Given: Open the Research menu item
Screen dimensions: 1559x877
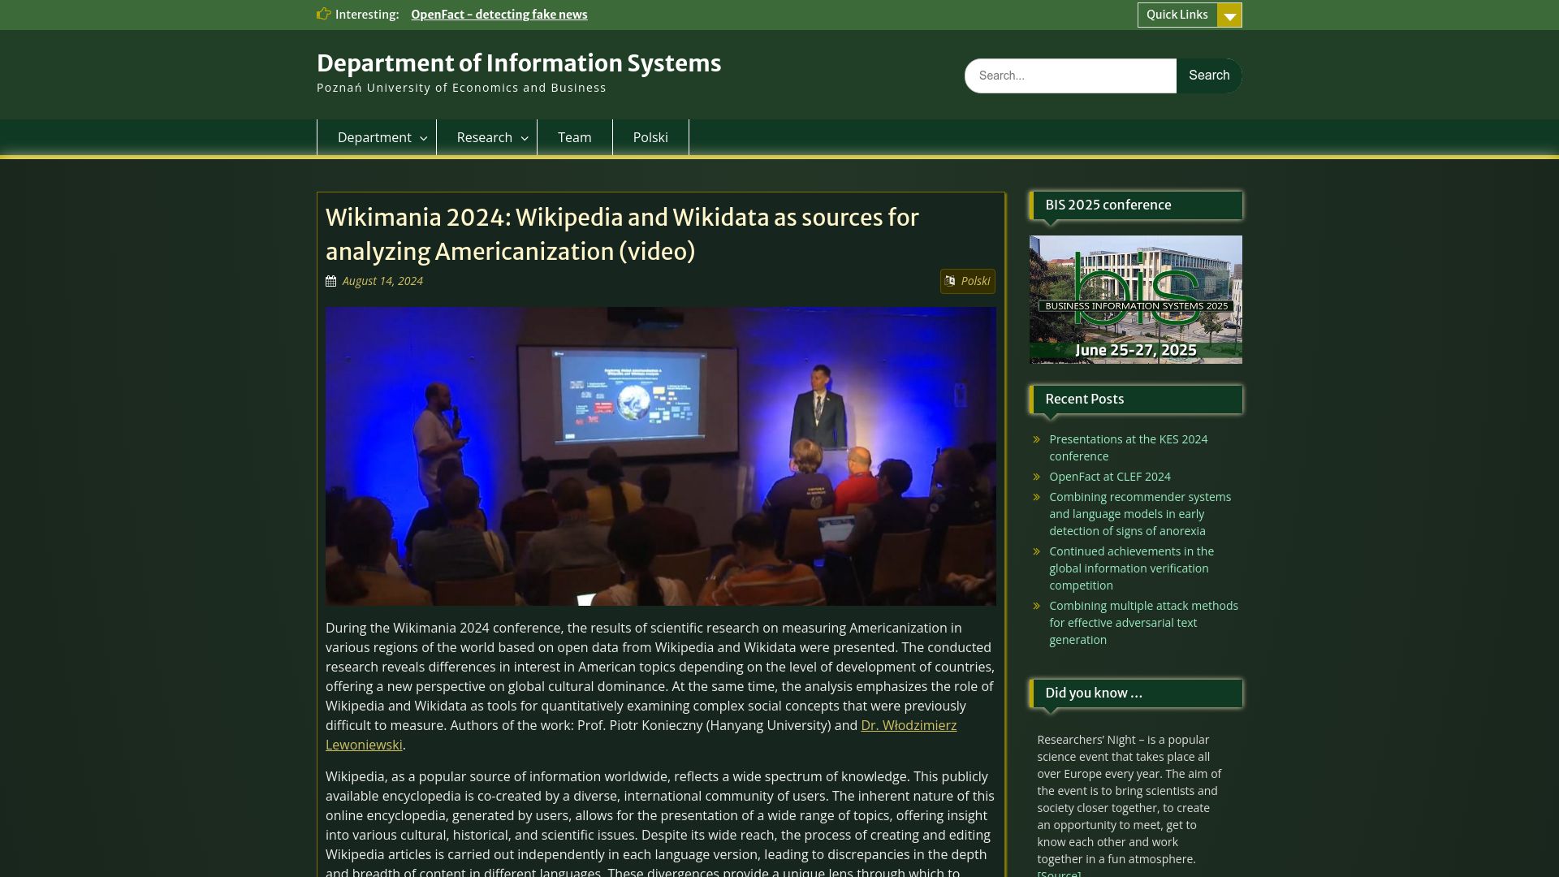Looking at the screenshot, I should 484,137.
